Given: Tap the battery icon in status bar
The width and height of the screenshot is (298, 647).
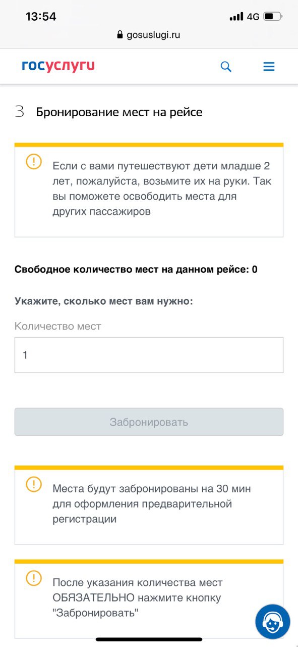Looking at the screenshot, I should click(x=273, y=17).
